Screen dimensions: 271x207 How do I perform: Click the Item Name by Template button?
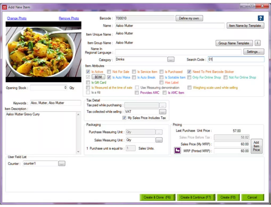(245, 26)
